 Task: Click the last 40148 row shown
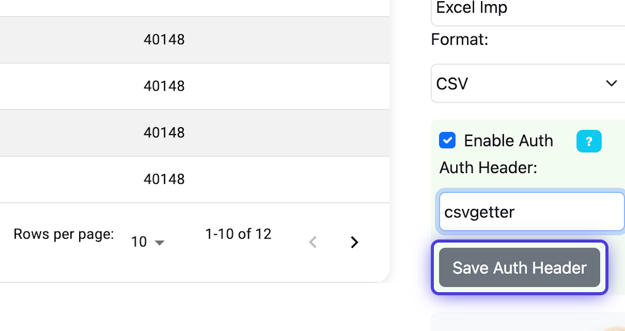pyautogui.click(x=164, y=179)
